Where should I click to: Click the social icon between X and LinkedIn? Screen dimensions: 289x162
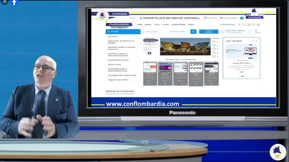pyautogui.click(x=249, y=25)
